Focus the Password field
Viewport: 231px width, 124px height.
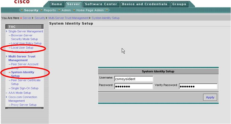click(x=134, y=86)
